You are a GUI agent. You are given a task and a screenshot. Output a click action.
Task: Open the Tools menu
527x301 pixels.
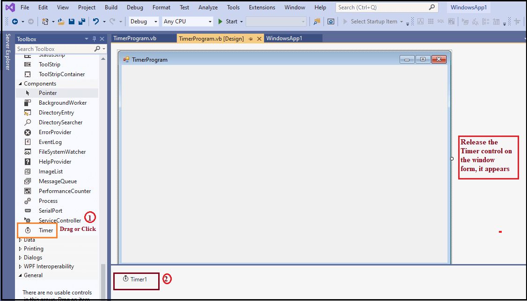coord(233,7)
